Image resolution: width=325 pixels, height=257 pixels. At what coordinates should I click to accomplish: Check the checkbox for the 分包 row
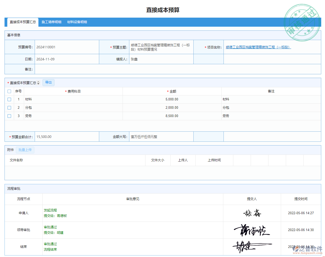point(9,108)
